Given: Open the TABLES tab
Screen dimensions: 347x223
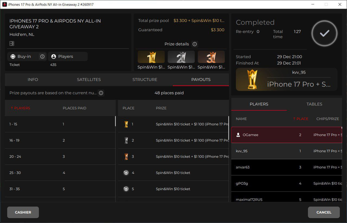Looking at the screenshot, I should click(314, 104).
